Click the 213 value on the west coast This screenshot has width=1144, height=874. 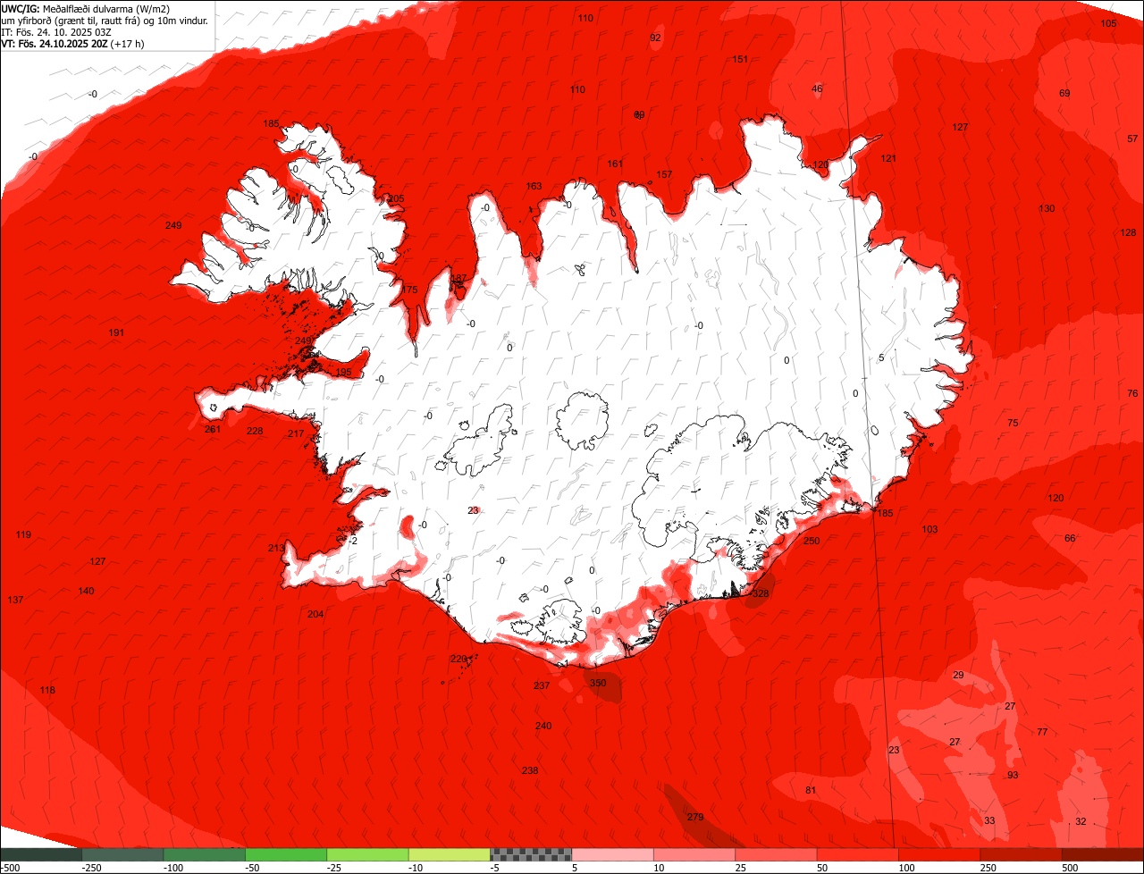(276, 548)
